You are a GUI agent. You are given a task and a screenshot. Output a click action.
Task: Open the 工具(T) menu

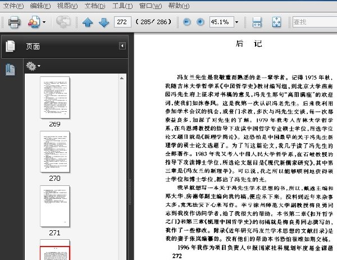pyautogui.click(x=122, y=6)
